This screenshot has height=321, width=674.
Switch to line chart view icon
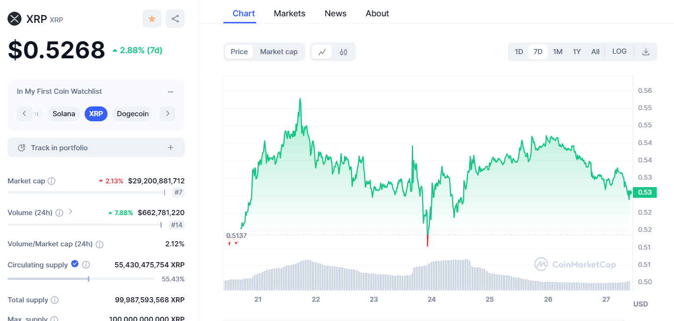pos(322,52)
